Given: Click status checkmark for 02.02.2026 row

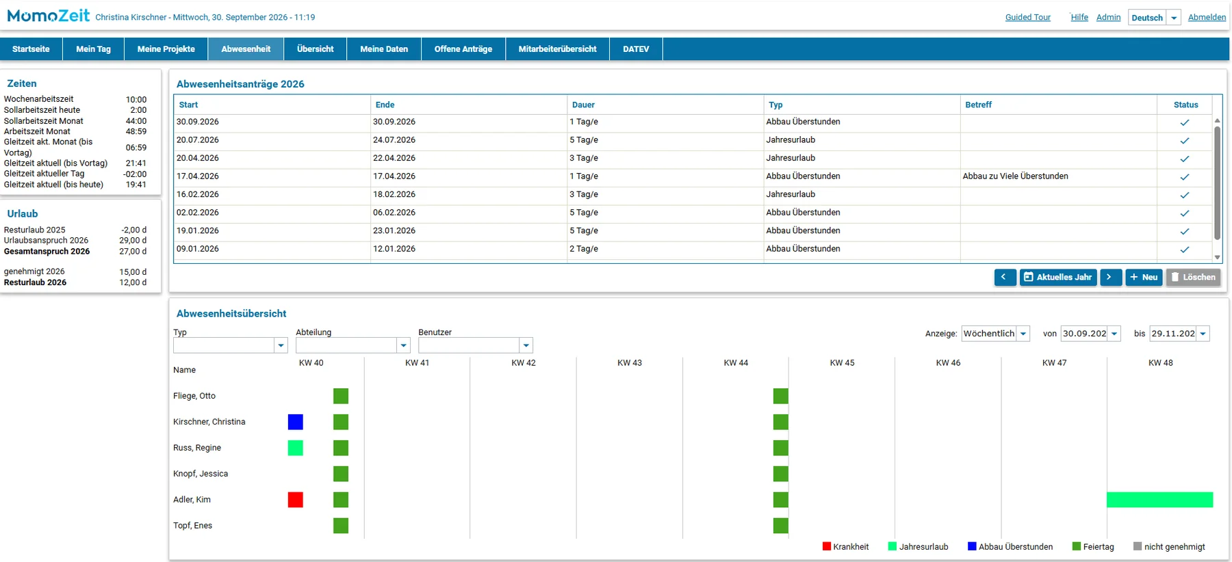Looking at the screenshot, I should click(x=1184, y=213).
